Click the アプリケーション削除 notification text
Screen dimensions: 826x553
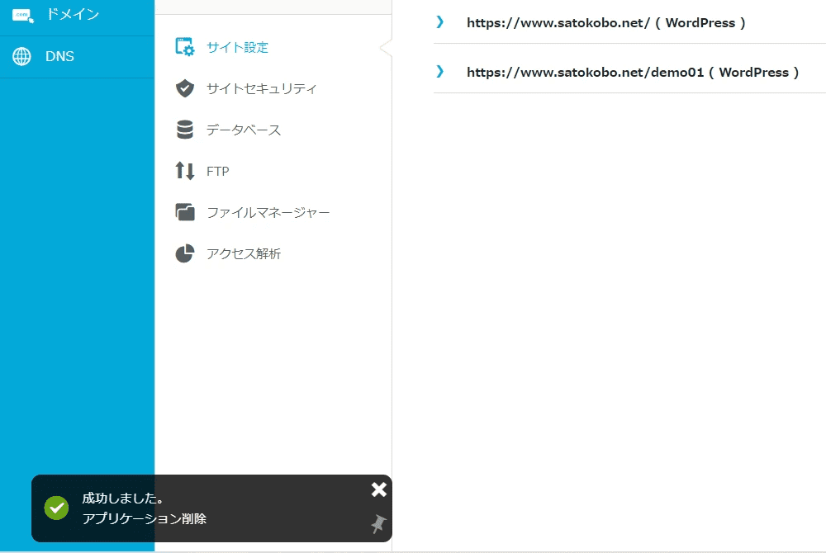[x=145, y=519]
